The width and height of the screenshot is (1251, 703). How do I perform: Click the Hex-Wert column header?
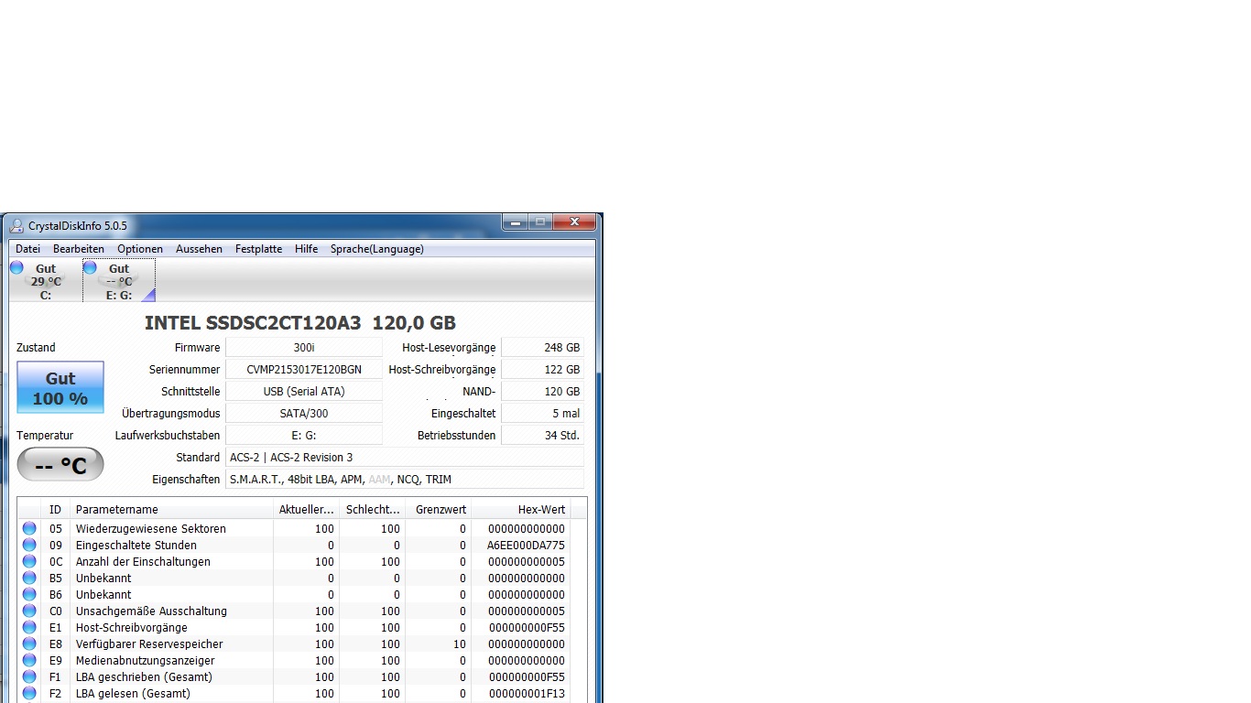tap(520, 510)
